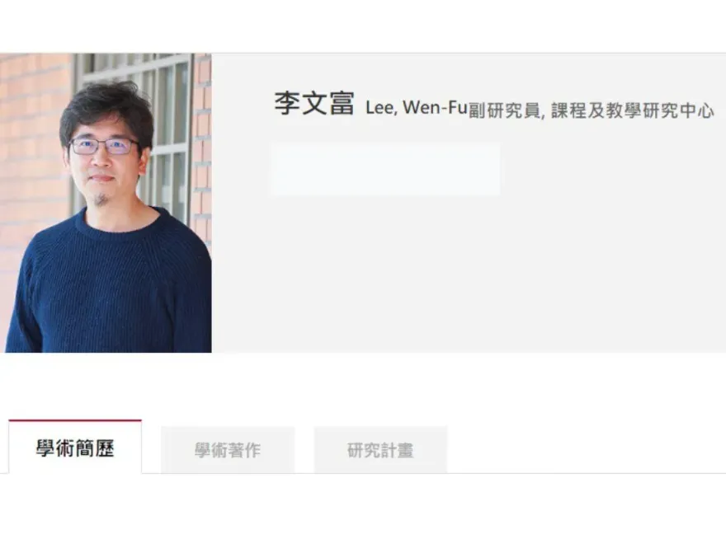The width and height of the screenshot is (726, 544).
Task: Click the blank content area below tabs
Action: 363,509
